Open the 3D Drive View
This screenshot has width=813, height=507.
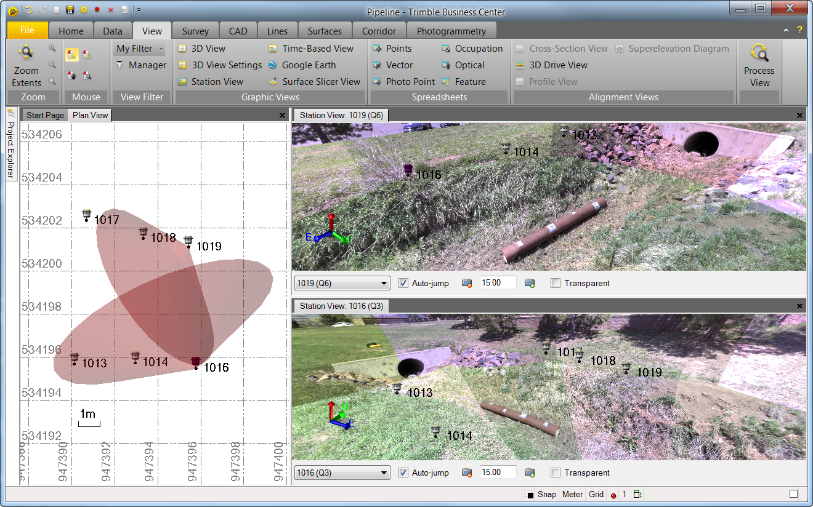557,65
